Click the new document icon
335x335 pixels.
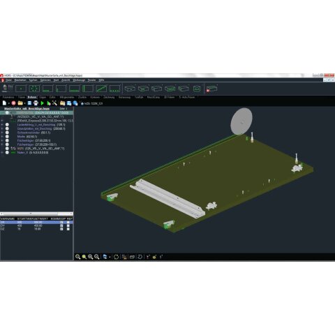click(x=4, y=103)
